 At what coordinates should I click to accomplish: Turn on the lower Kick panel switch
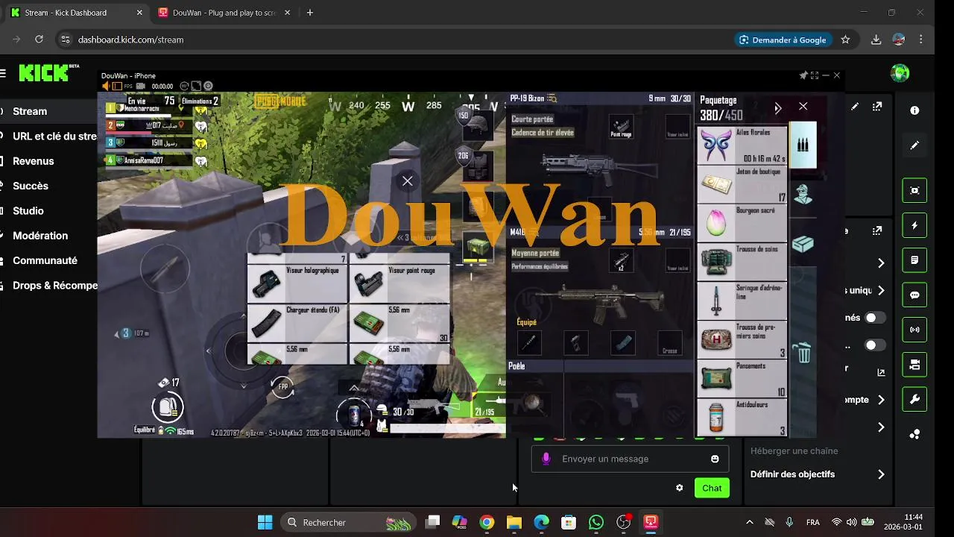(875, 345)
